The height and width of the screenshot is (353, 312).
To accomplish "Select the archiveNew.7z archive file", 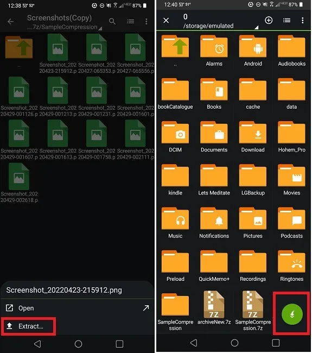I will (x=214, y=308).
